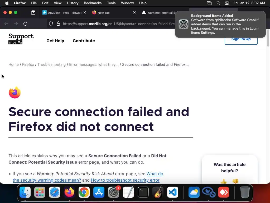Screen dimensions: 270x203
Task: Close the AnyDesk tab
Action: [85, 12]
